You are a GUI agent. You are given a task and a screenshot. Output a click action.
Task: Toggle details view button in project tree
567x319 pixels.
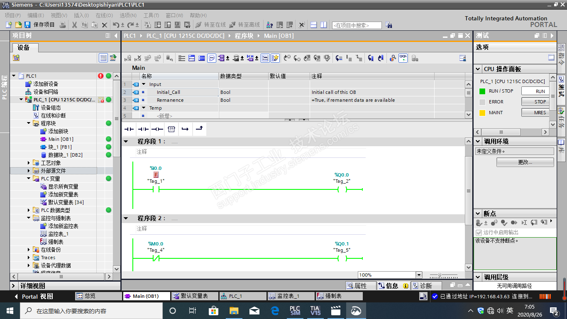click(103, 58)
